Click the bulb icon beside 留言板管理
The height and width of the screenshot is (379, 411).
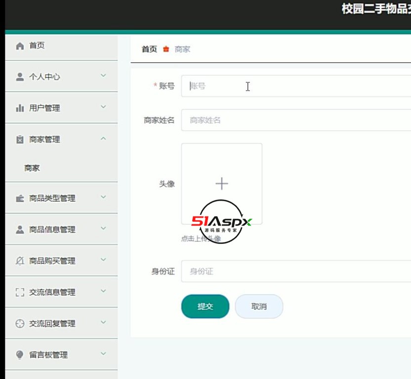(20, 355)
